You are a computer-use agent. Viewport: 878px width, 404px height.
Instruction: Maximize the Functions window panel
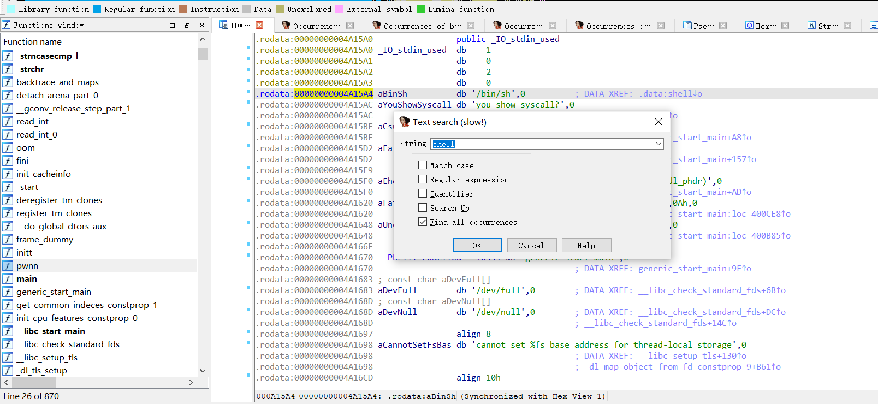pos(172,25)
